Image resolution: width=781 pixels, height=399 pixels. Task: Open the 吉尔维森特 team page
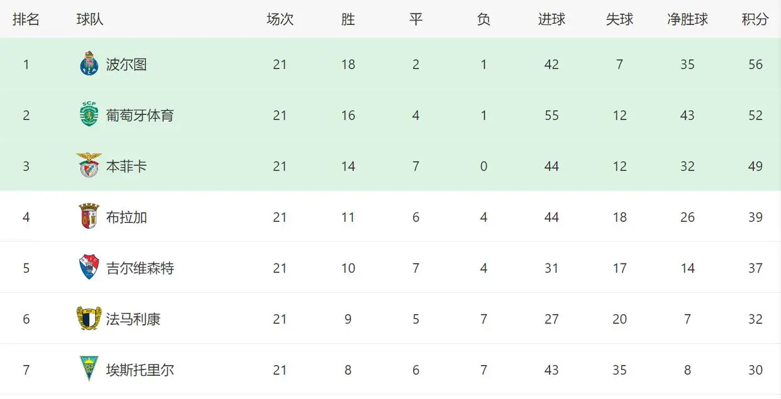click(140, 268)
